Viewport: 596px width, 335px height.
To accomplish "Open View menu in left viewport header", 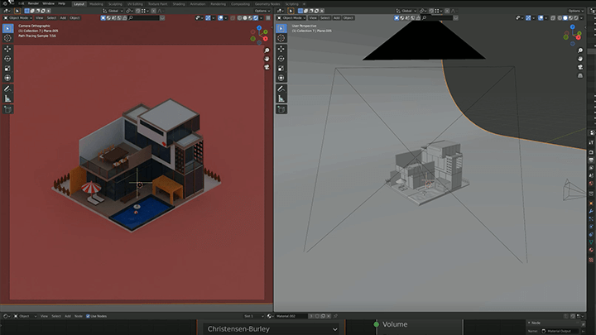I will pos(39,18).
